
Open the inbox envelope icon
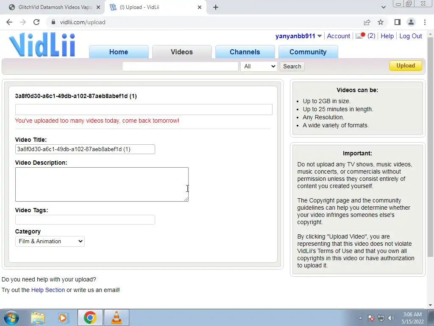tap(360, 36)
